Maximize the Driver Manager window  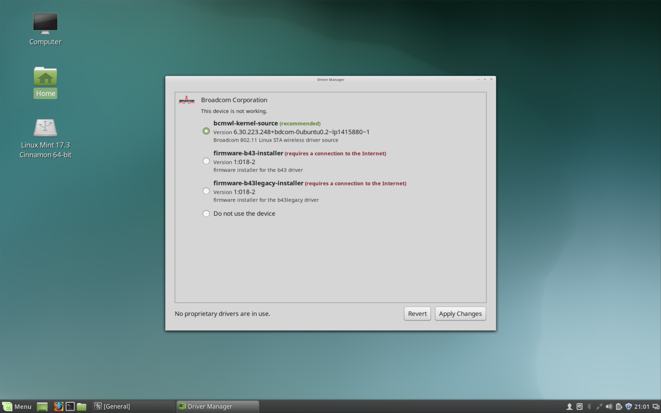click(x=485, y=80)
